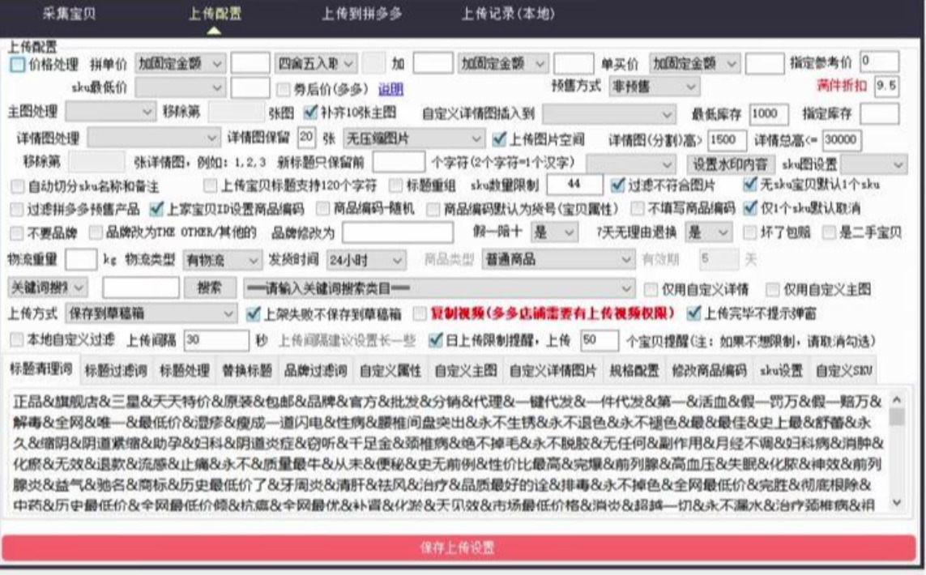
Task: Go to 上传到拼多多 tab
Action: click(361, 14)
